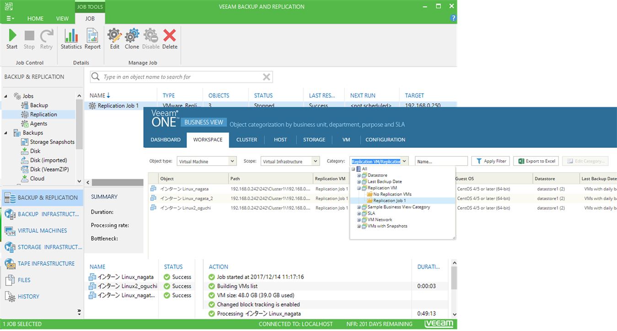Select Agents under Jobs
Image resolution: width=617 pixels, height=331 pixels.
point(34,124)
